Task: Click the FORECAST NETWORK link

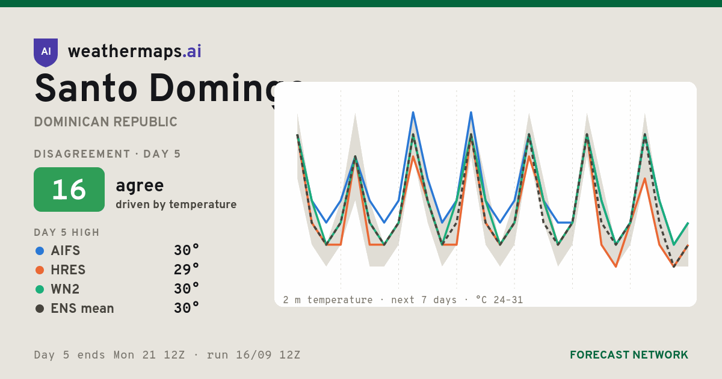Action: point(629,355)
